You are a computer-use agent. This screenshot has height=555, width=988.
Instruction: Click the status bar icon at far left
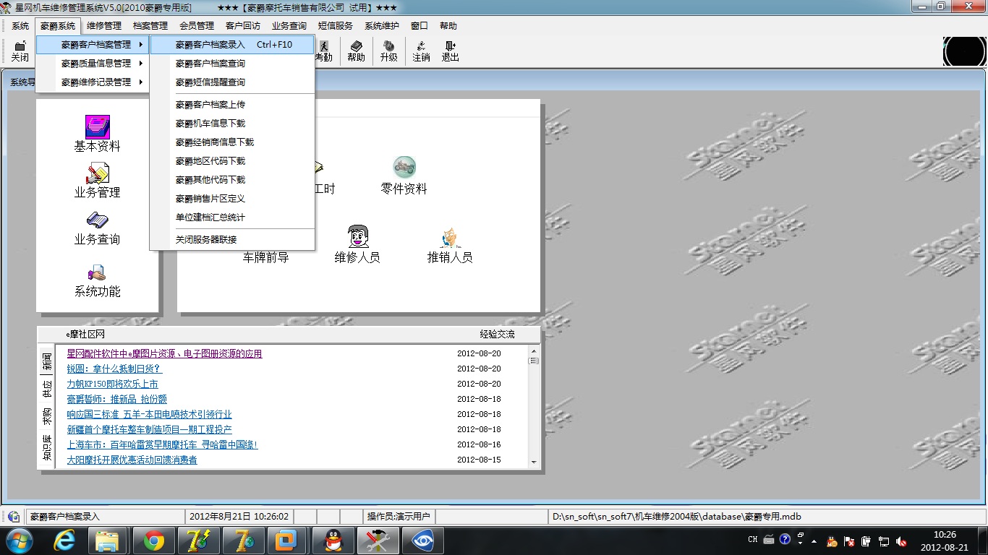[x=14, y=517]
